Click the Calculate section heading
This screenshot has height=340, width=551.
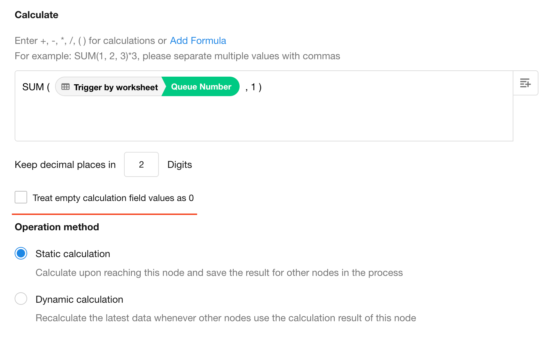37,15
